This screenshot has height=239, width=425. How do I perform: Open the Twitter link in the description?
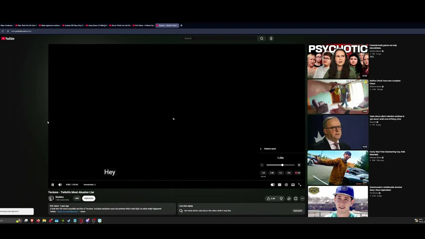[68, 211]
